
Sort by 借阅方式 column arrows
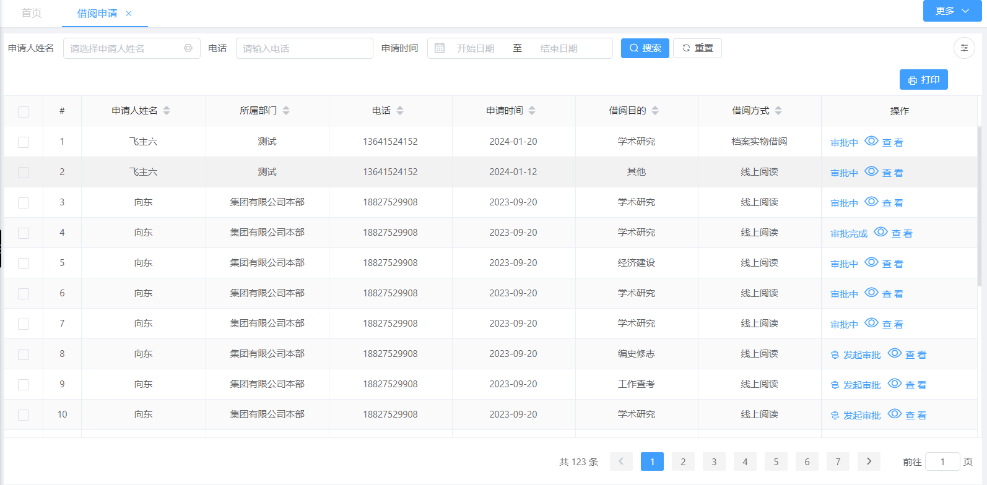tap(778, 111)
